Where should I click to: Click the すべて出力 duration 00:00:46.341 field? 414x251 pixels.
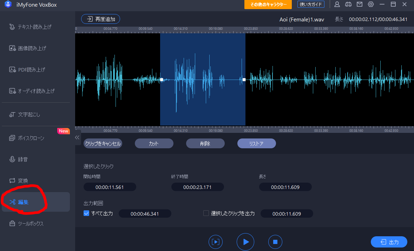(x=145, y=213)
